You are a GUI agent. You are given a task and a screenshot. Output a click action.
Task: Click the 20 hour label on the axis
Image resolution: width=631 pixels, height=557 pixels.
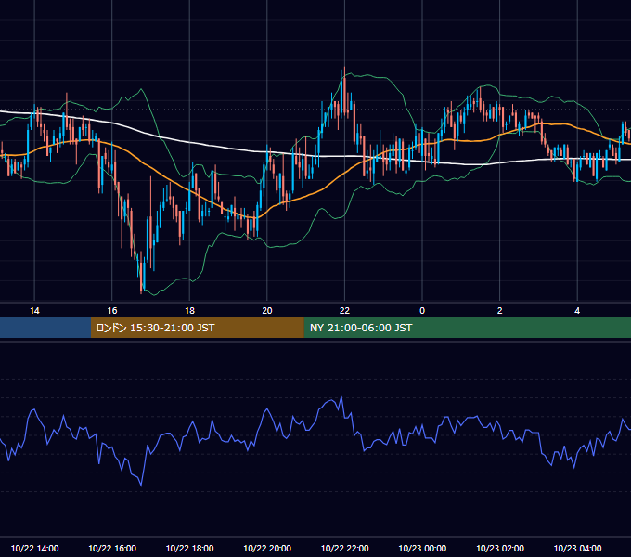[x=267, y=311]
